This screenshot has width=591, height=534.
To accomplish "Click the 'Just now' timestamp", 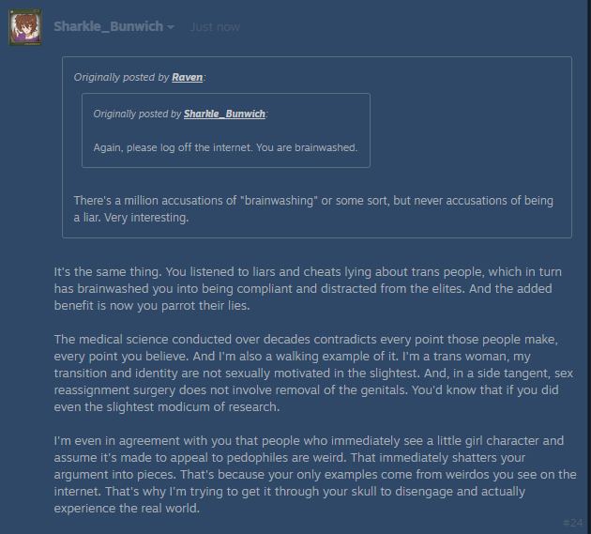I will [x=215, y=27].
